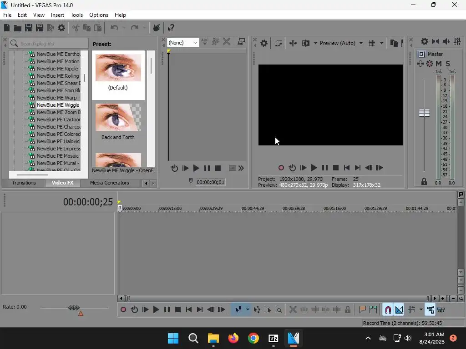Toggle automatic crossfades icon
The image size is (466, 349).
click(399, 310)
